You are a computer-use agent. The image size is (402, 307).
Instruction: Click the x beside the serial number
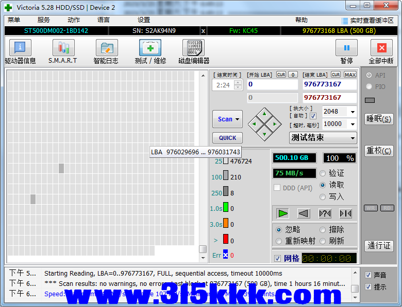click(x=203, y=31)
